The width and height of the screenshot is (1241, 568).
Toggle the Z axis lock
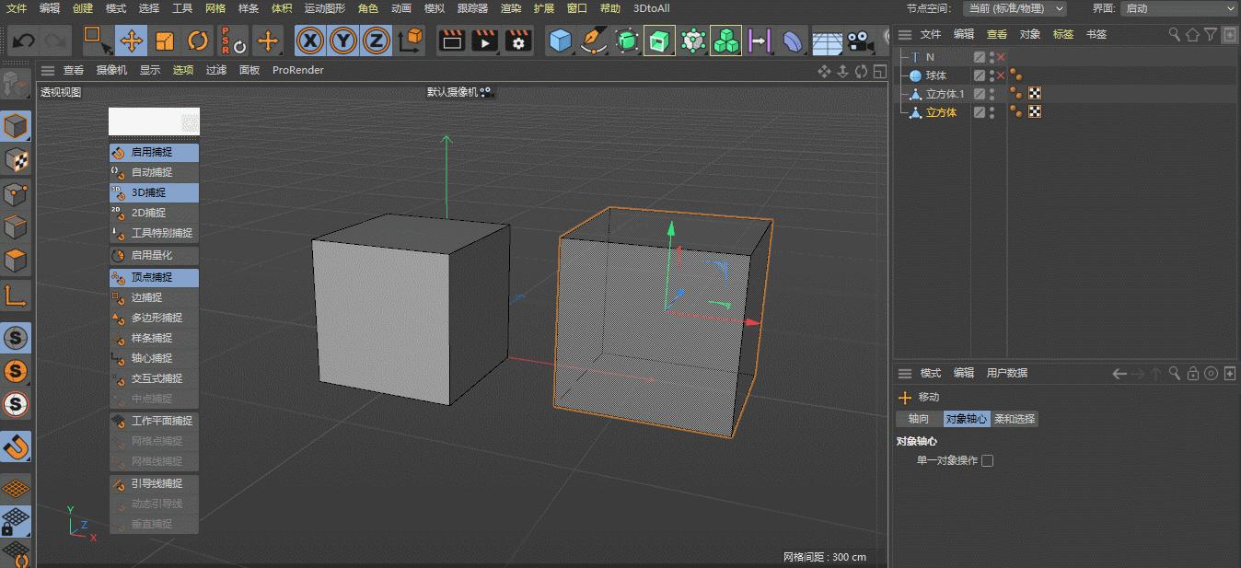377,41
